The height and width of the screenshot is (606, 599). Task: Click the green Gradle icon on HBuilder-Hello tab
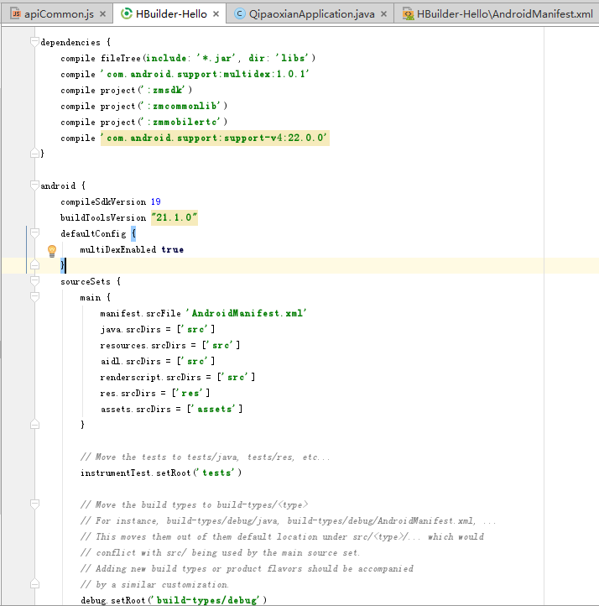click(127, 14)
